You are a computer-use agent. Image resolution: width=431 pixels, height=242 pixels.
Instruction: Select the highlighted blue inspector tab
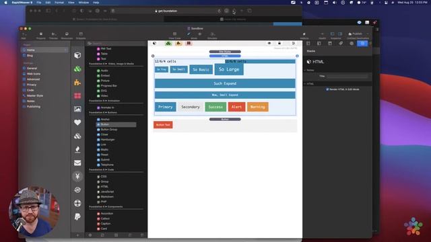(362, 43)
